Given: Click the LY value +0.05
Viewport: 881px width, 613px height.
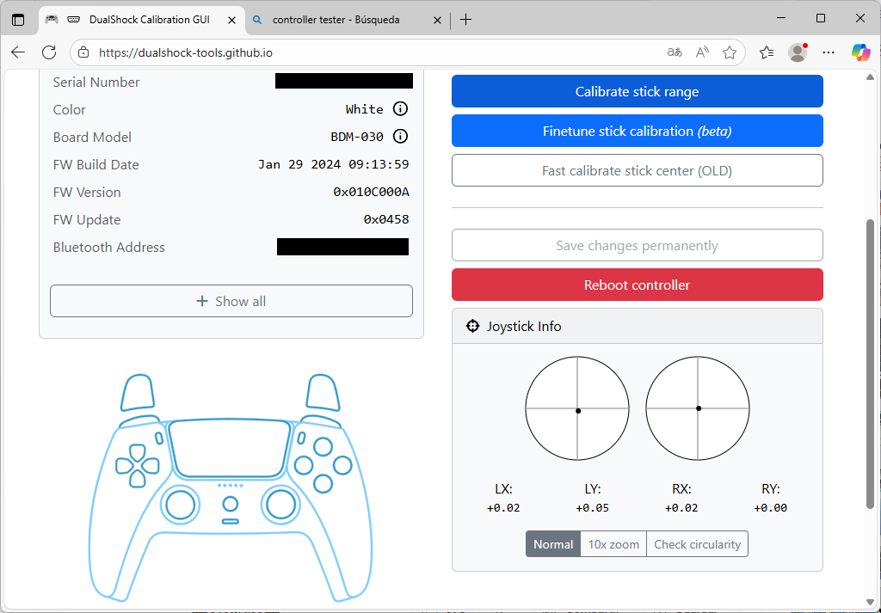Looking at the screenshot, I should click(x=592, y=508).
